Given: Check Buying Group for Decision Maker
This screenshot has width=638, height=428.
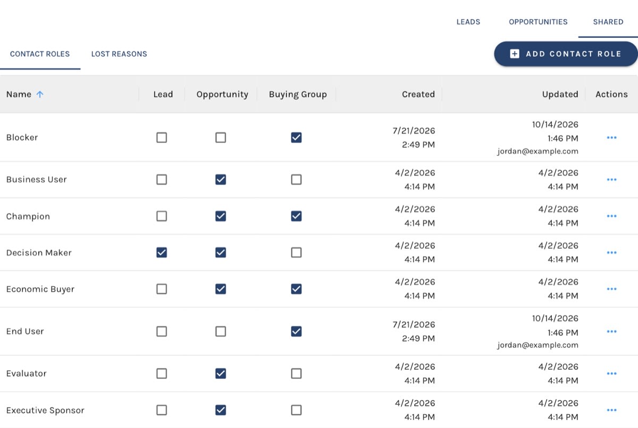Looking at the screenshot, I should (x=297, y=253).
